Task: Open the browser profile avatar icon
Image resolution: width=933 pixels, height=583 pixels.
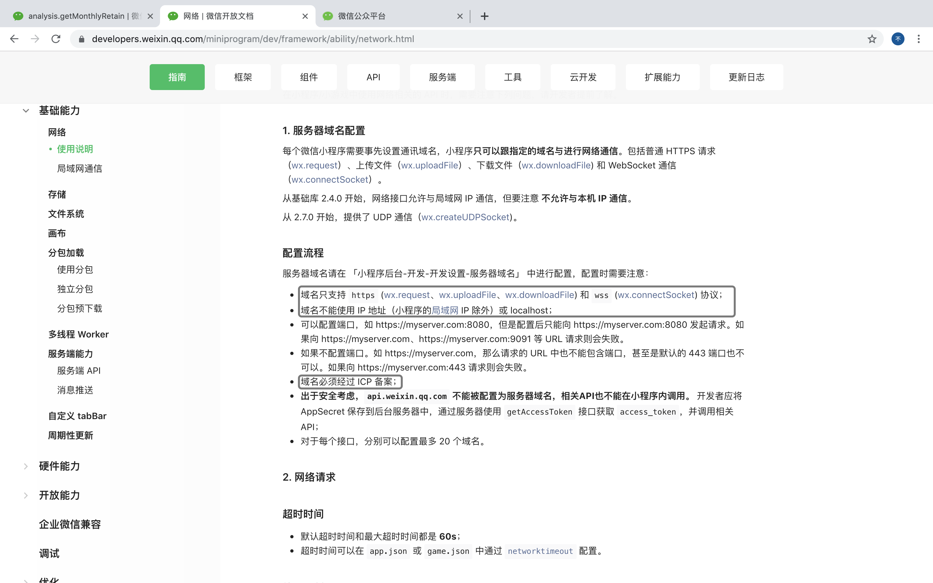Action: coord(898,39)
